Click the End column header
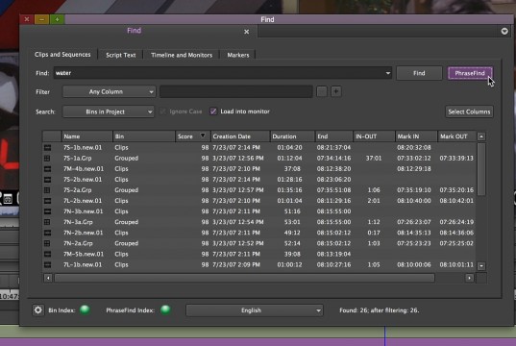Viewport: 516px width, 346px height. click(333, 136)
